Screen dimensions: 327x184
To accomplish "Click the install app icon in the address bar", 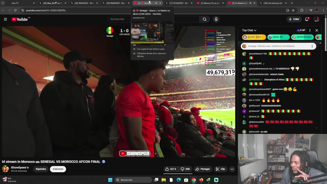I will pos(288,10).
